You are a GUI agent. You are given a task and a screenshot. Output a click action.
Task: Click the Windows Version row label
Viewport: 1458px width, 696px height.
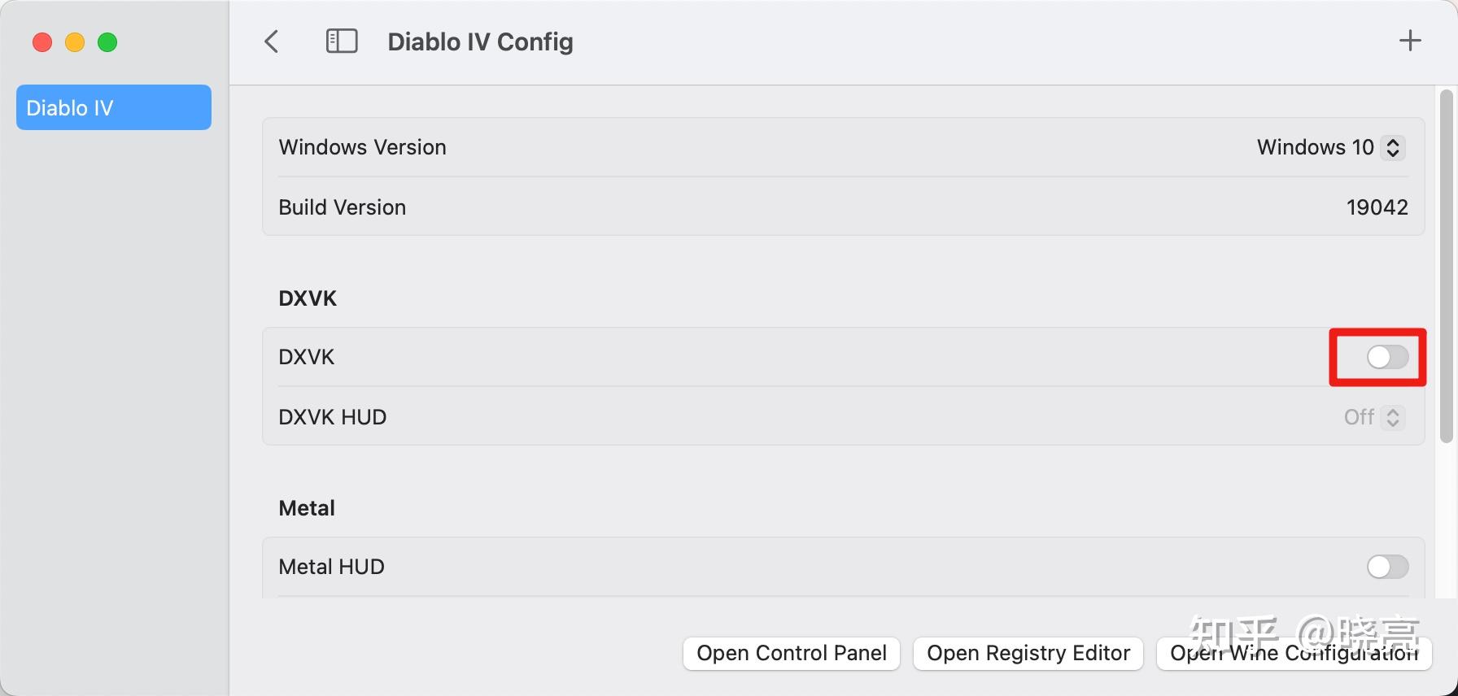click(362, 147)
